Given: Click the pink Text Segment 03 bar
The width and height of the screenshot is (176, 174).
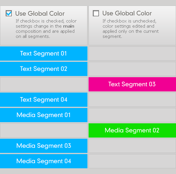Looking at the screenshot, I should pos(132,84).
